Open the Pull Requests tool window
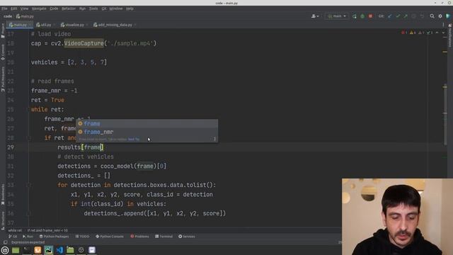The image size is (453, 255). (x=3, y=79)
